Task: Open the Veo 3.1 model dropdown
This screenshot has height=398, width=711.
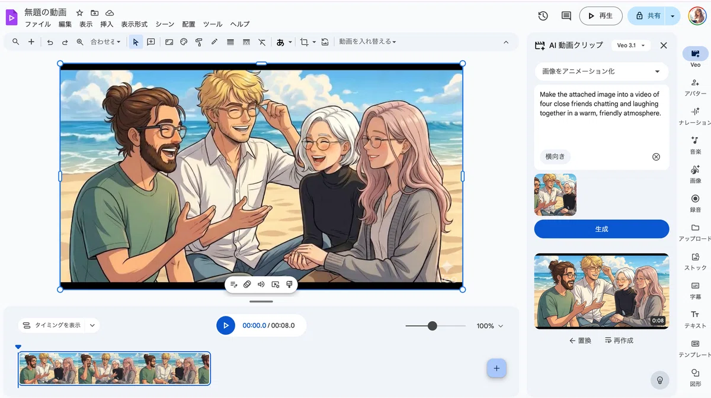Action: [x=630, y=46]
